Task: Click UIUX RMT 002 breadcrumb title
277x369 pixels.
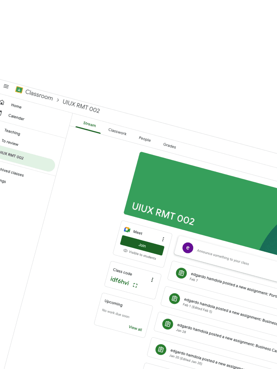Action: tap(81, 106)
